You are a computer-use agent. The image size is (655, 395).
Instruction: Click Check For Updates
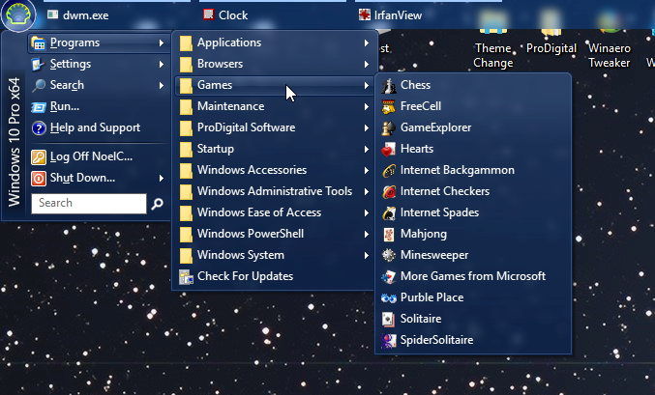point(244,276)
